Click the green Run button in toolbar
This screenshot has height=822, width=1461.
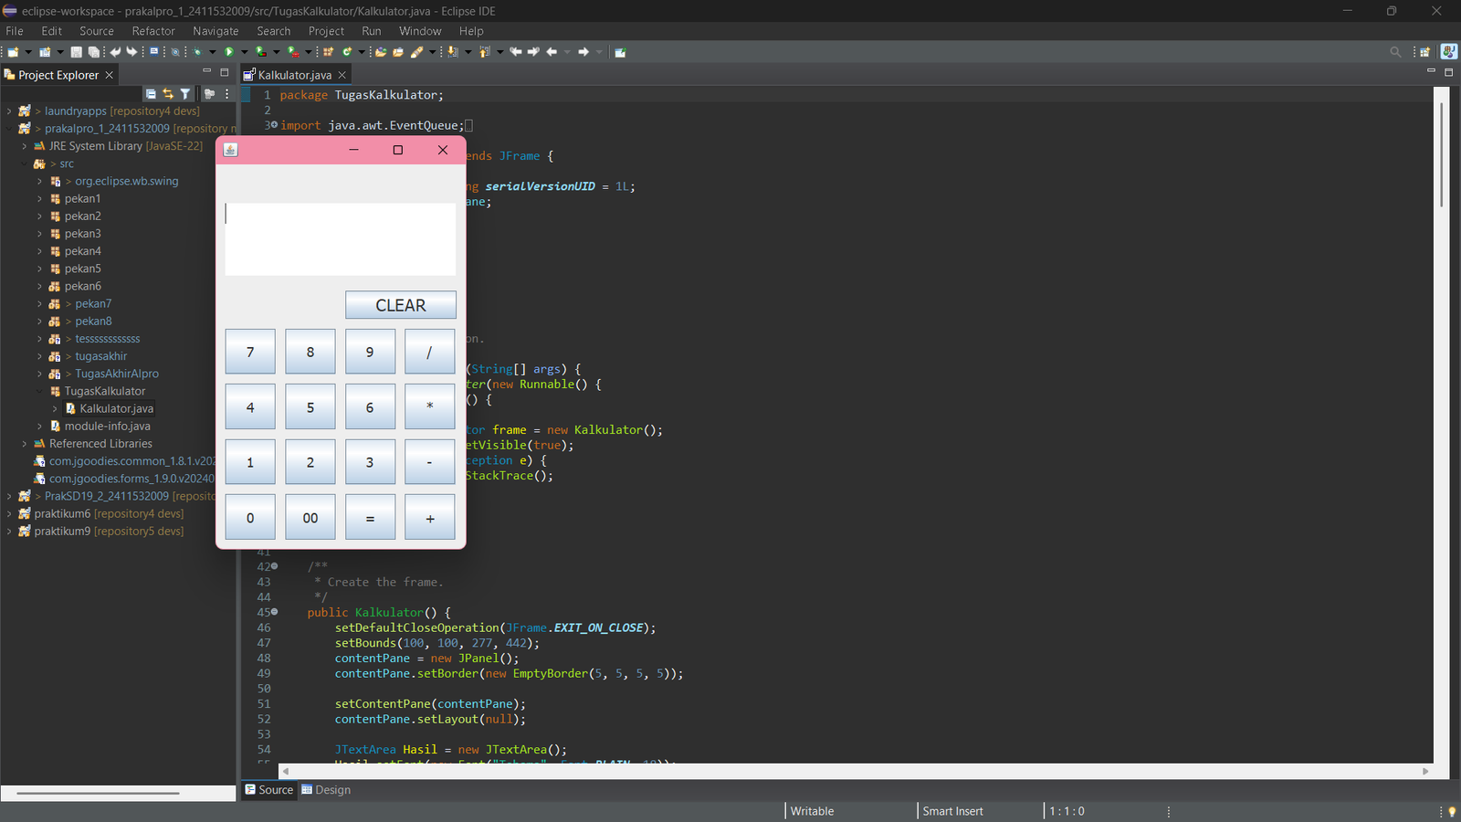pyautogui.click(x=229, y=52)
